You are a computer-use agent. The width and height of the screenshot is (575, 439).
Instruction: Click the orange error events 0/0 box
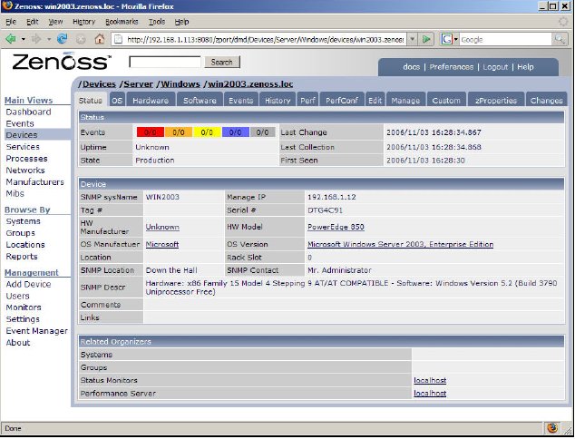(x=179, y=132)
